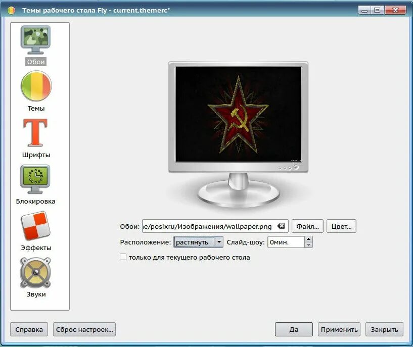Expand the Расположение dropdown showing растянуть
The width and height of the screenshot is (413, 347).
(x=198, y=242)
